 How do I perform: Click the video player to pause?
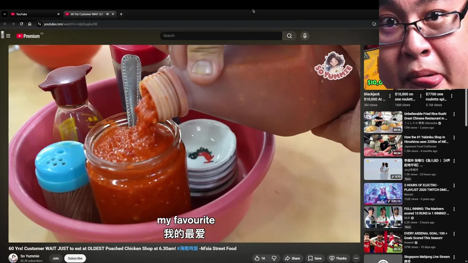click(x=184, y=144)
